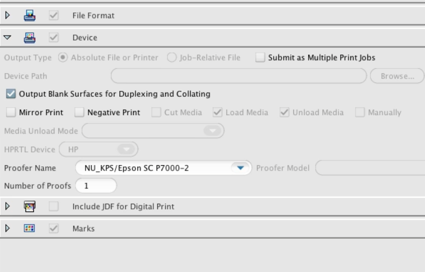This screenshot has height=272, width=425.
Task: Click the HPRTL Device label
Action: [x=30, y=150]
